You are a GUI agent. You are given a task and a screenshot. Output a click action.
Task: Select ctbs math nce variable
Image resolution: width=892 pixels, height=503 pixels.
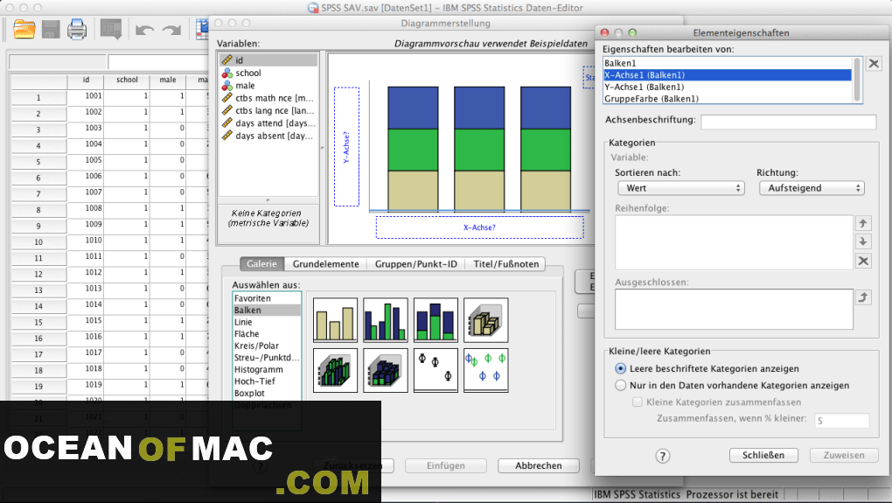(x=268, y=98)
